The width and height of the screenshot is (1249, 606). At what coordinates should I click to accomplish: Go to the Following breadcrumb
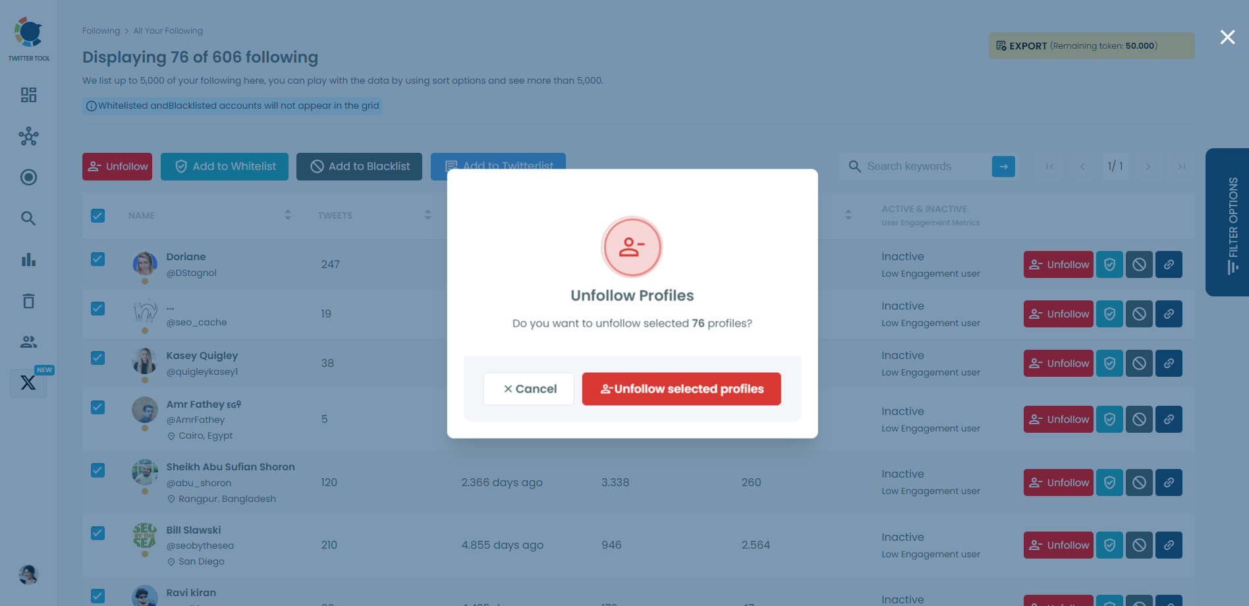[101, 31]
